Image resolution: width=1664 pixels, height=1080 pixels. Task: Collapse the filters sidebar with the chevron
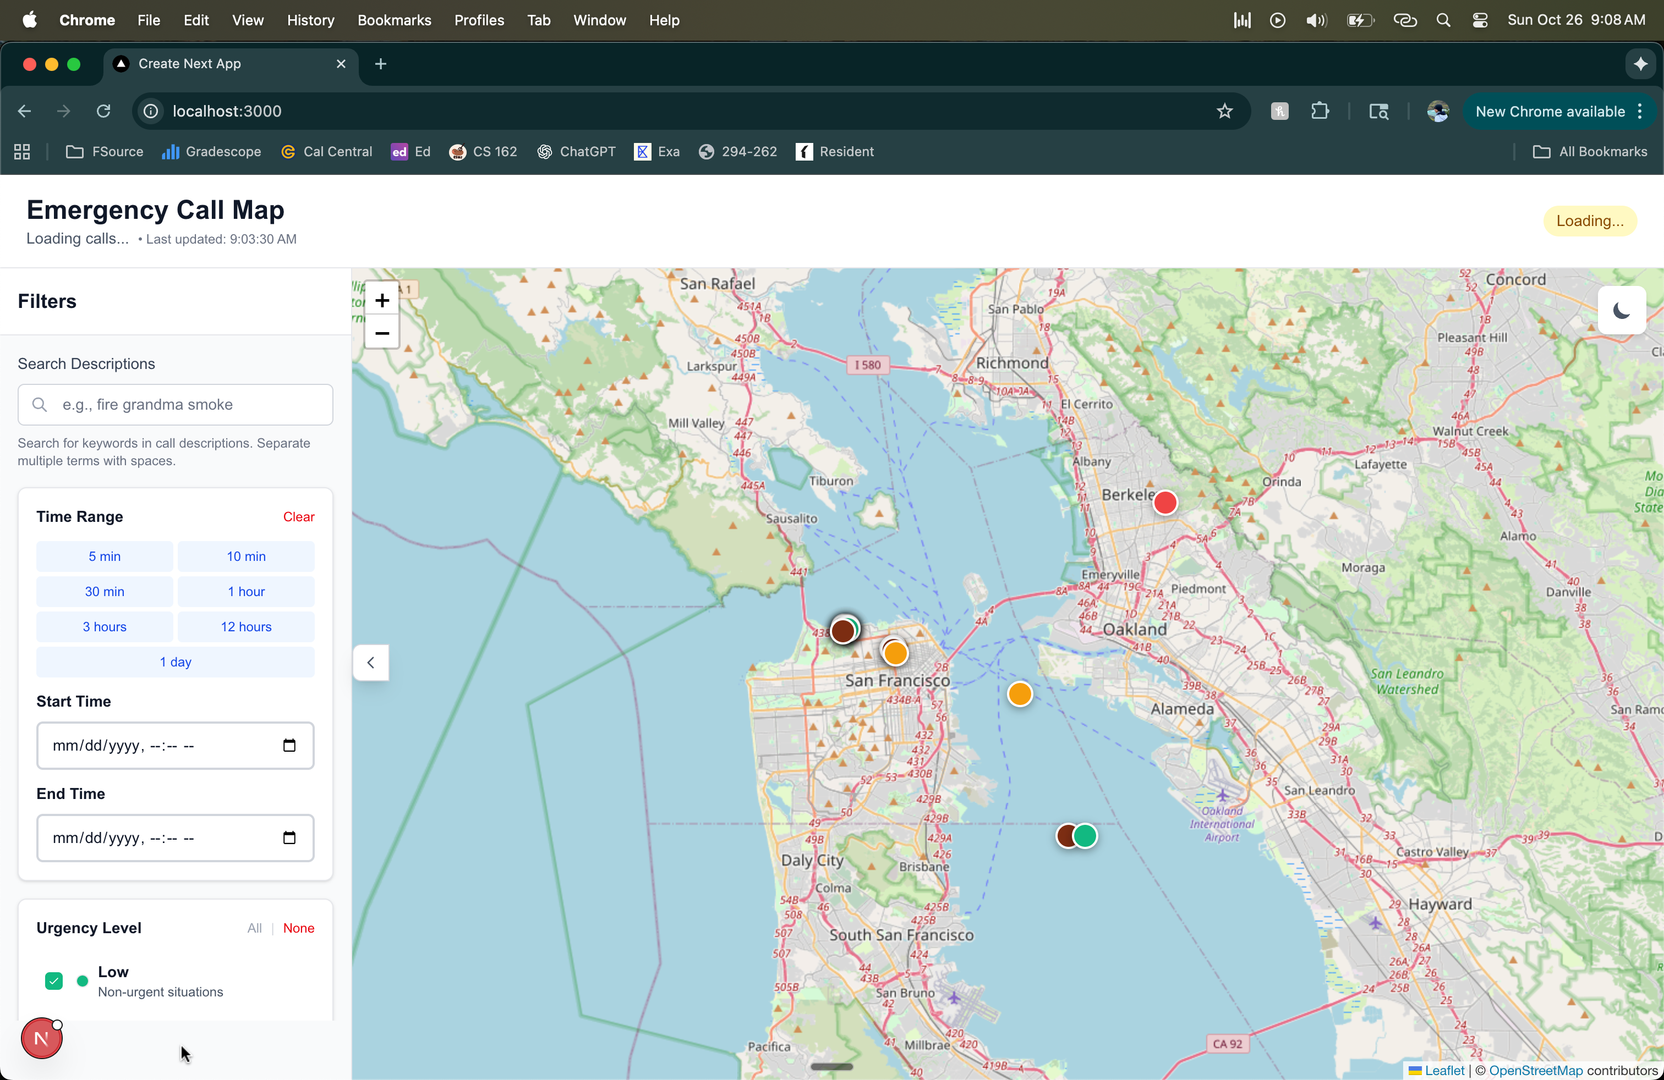pos(370,662)
